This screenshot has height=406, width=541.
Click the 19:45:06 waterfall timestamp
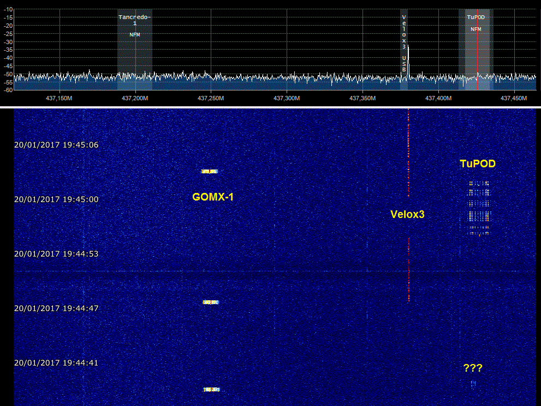[x=56, y=145]
